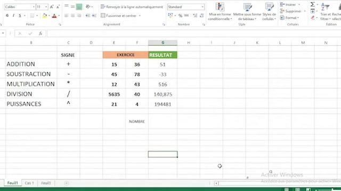Image resolution: width=341 pixels, height=191 pixels.
Task: Select cell containing 140,875
Action: tap(163, 94)
